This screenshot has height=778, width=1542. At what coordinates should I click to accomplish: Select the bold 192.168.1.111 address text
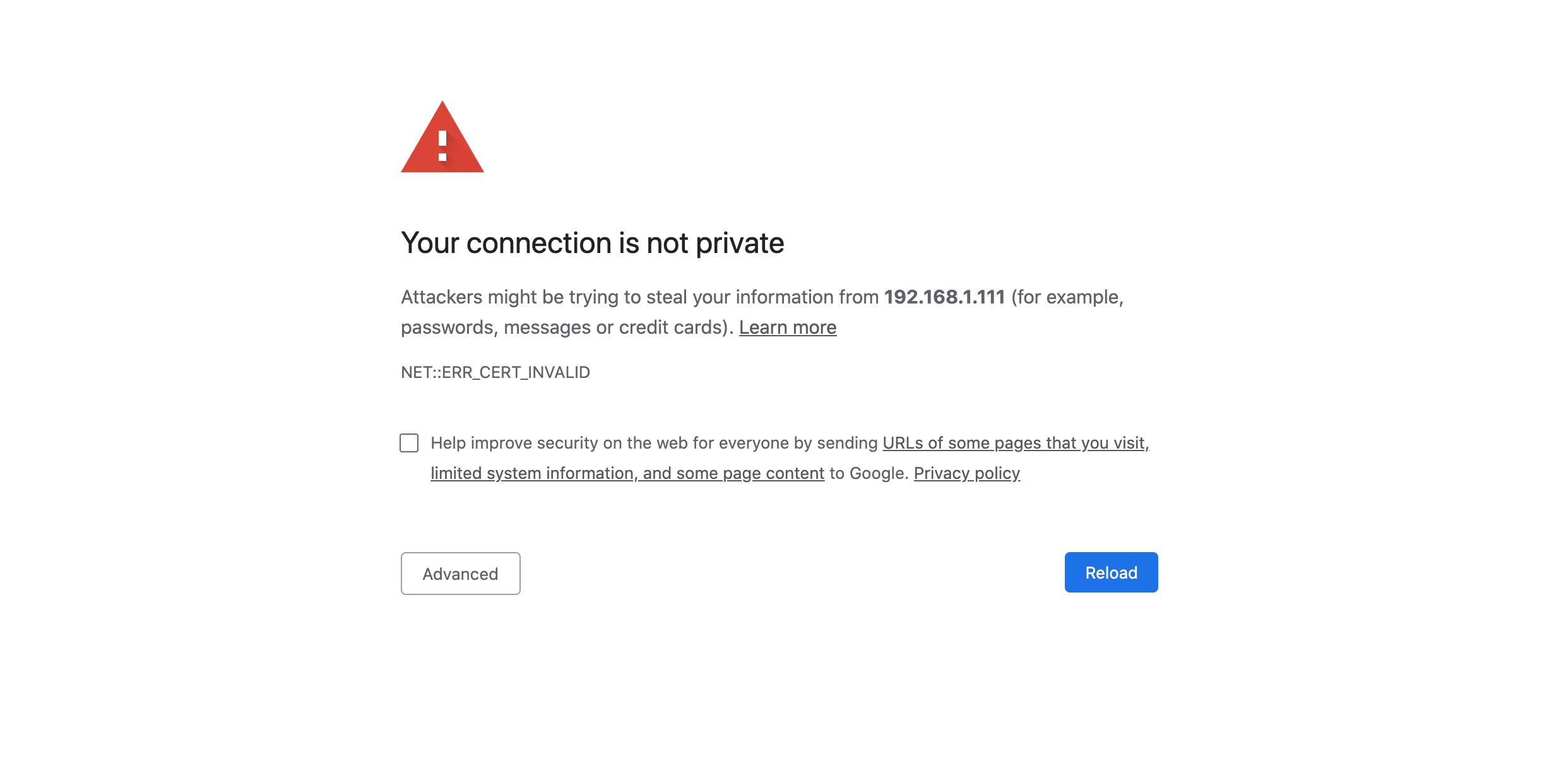(944, 297)
